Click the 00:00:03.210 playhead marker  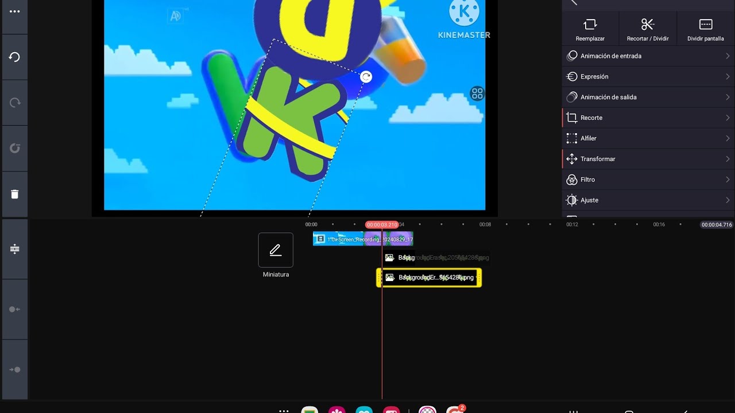coord(382,225)
